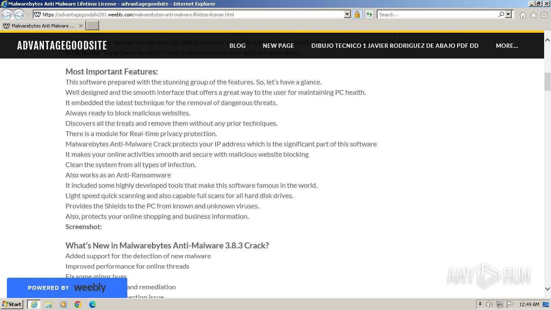This screenshot has height=310, width=551.
Task: Minimize the Internet Explorer window
Action: [532, 3]
